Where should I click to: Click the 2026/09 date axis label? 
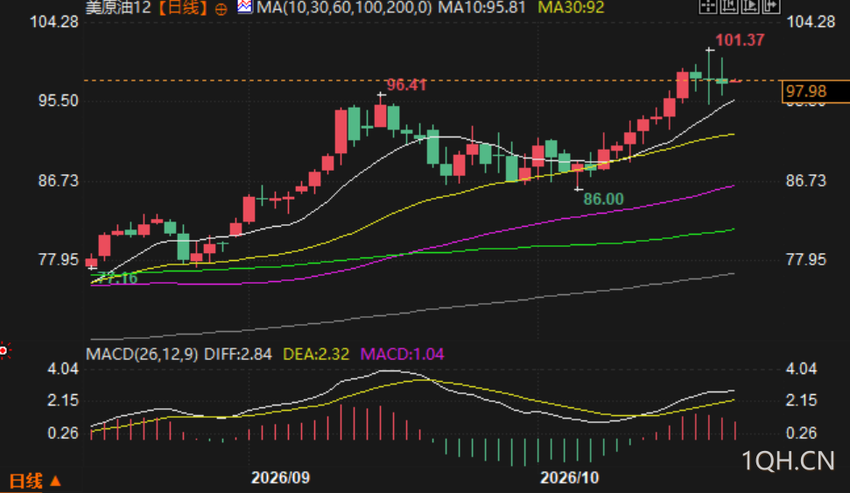pos(281,477)
